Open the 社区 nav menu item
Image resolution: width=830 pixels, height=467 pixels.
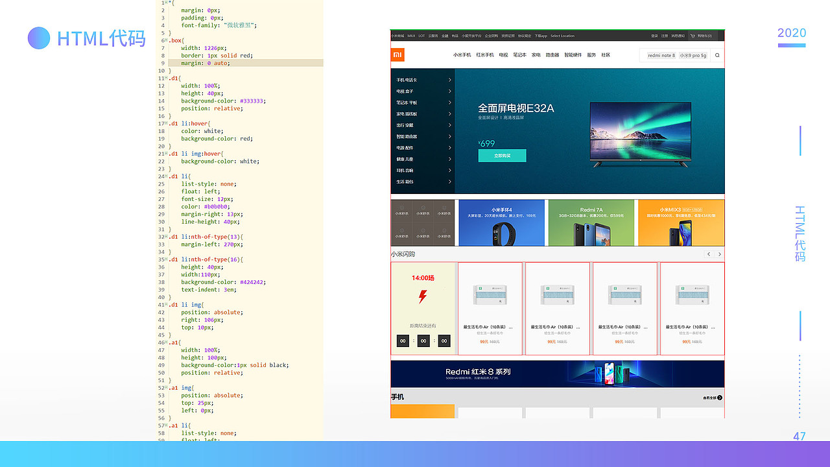click(x=606, y=55)
